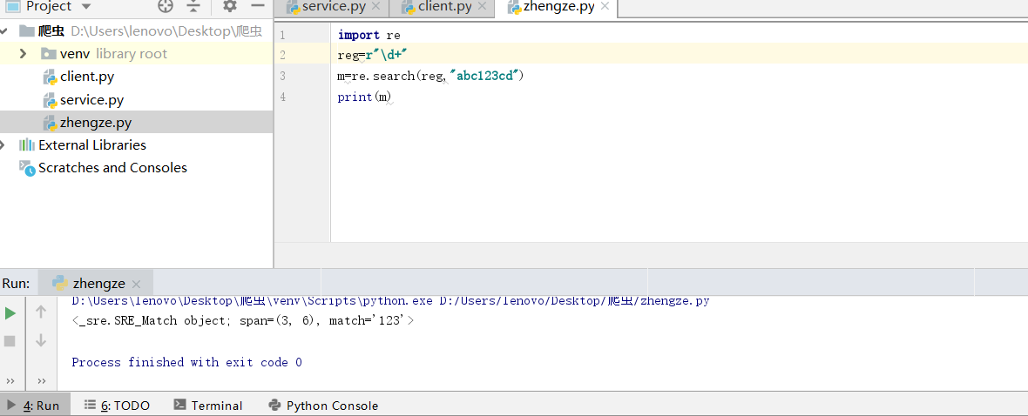Click 'Process finished with exit code 0'
Screen dimensions: 1028x416
pyautogui.click(x=186, y=362)
